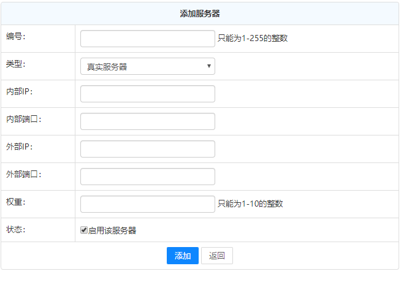This screenshot has width=401, height=282.
Task: Click into the 外部端口 field
Action: click(147, 177)
